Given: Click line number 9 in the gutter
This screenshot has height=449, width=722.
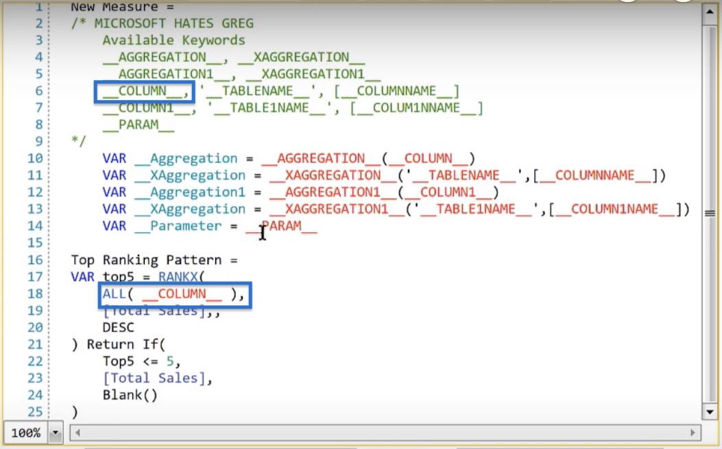Looking at the screenshot, I should pyautogui.click(x=39, y=142).
